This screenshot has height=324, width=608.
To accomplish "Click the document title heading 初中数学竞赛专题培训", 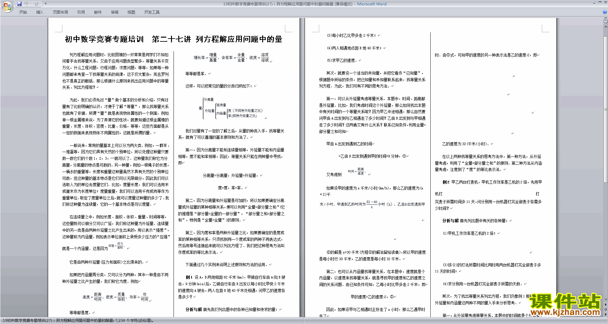I will (104, 39).
